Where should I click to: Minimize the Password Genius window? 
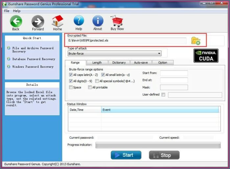pyautogui.click(x=204, y=3)
